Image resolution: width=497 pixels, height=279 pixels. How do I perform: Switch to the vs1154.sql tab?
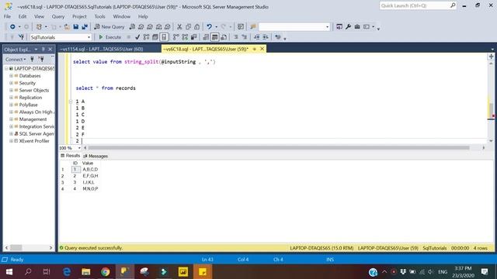click(x=102, y=49)
